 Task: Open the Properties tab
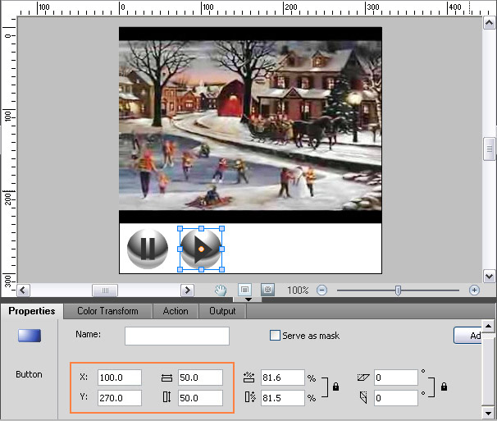tap(32, 311)
